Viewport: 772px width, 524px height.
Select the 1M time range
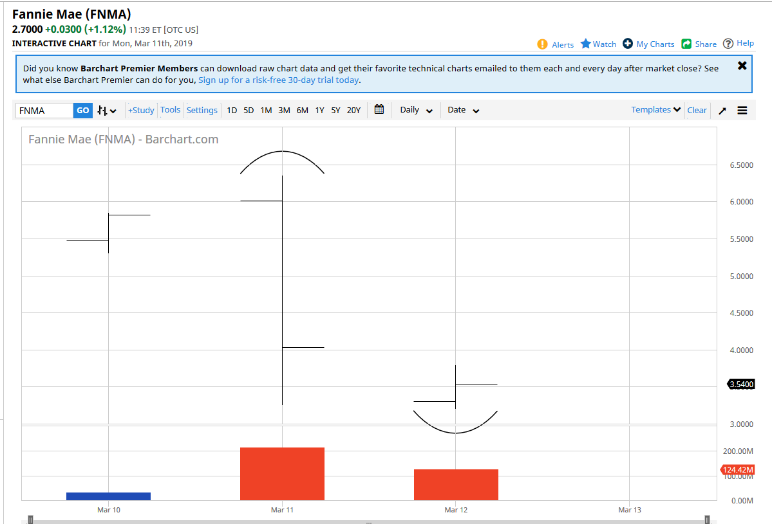pyautogui.click(x=266, y=110)
